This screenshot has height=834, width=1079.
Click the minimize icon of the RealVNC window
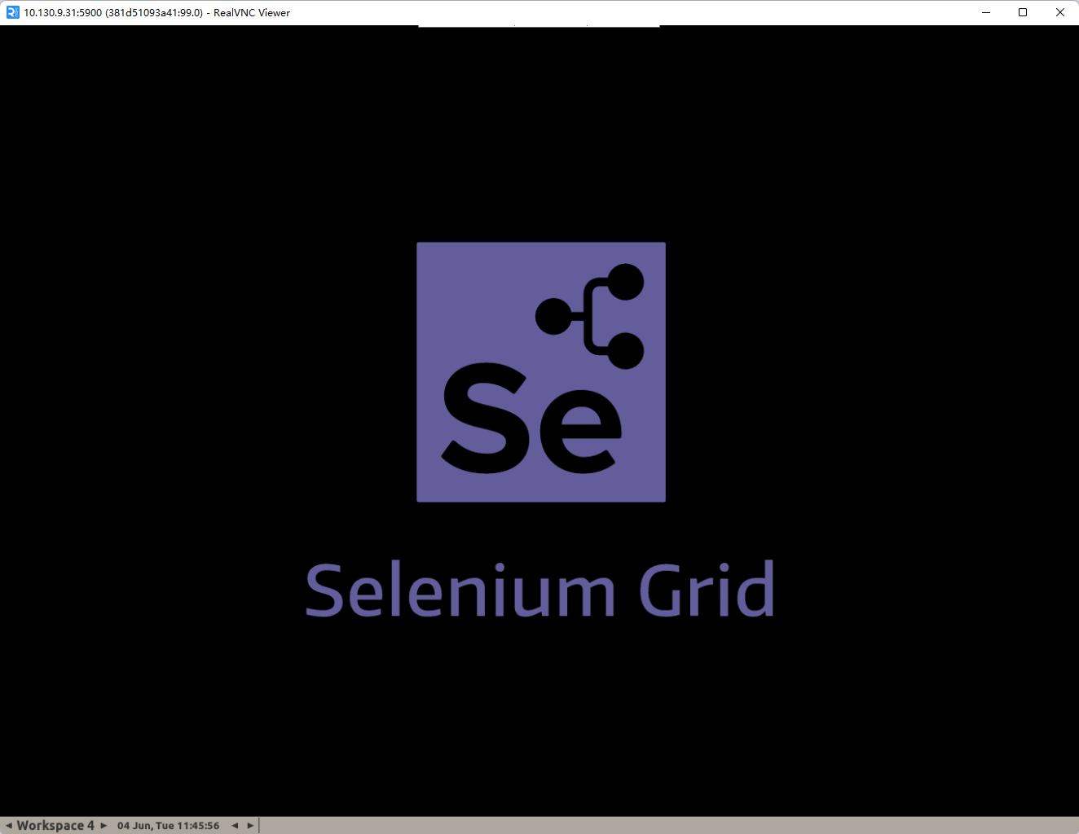coord(985,12)
